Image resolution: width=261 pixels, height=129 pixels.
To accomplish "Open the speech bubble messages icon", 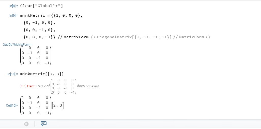I will click(44, 124).
